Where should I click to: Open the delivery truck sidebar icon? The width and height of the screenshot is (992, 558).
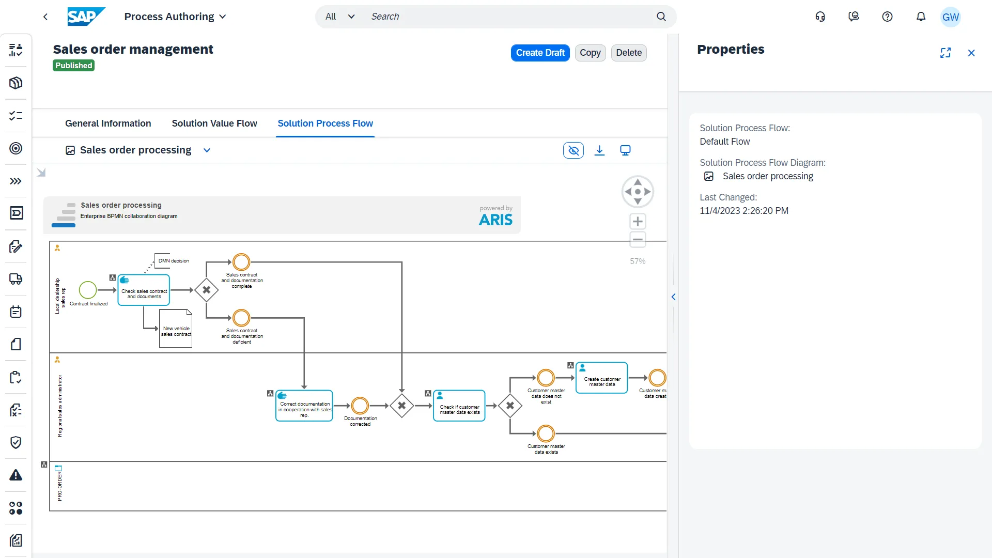(16, 280)
